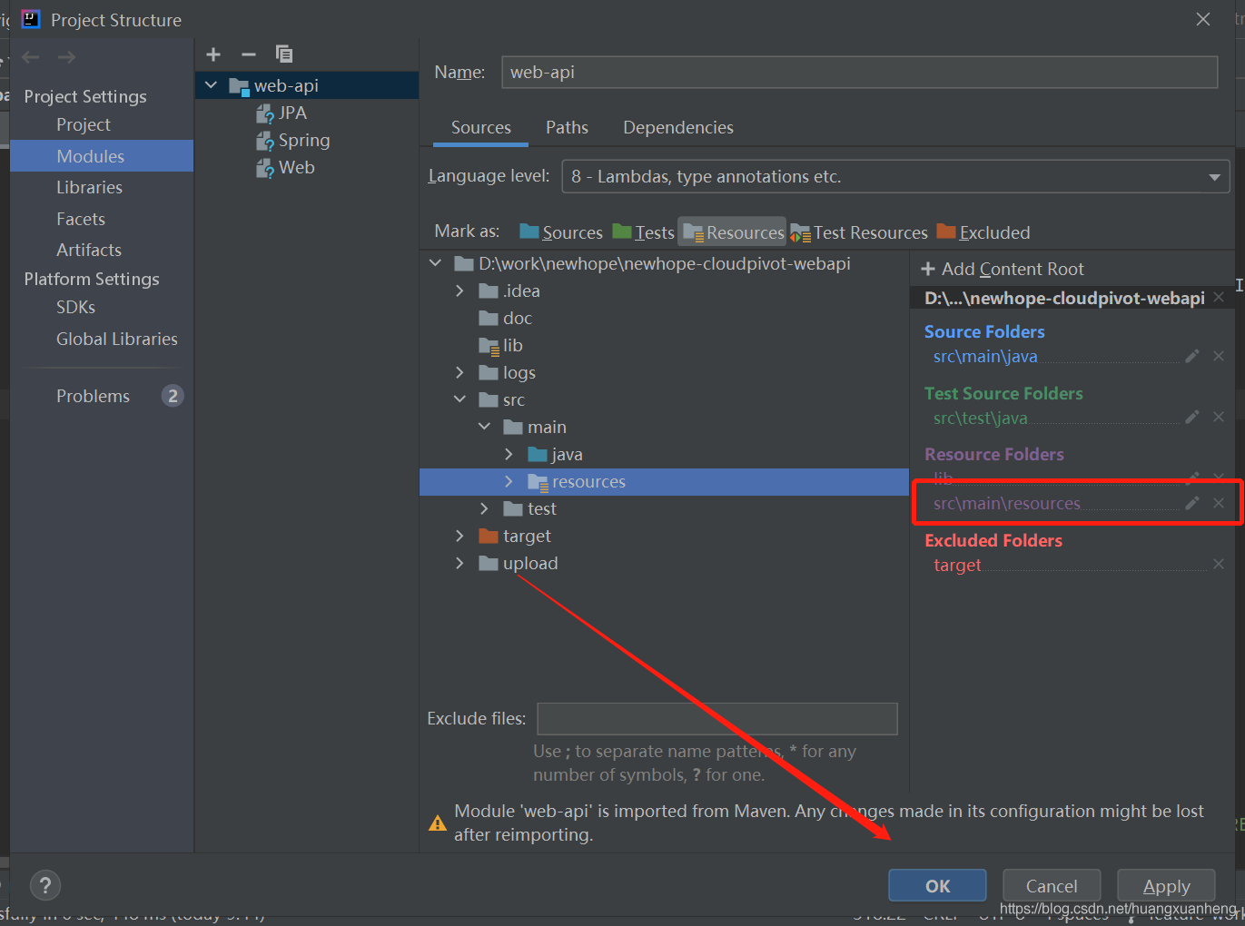The height and width of the screenshot is (926, 1245).
Task: Open the help question mark
Action: (45, 885)
